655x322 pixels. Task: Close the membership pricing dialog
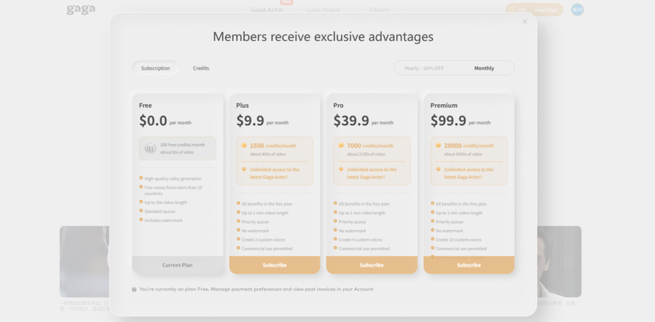525,22
